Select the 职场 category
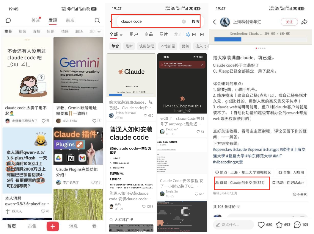314x234 pixels. tap(79, 32)
